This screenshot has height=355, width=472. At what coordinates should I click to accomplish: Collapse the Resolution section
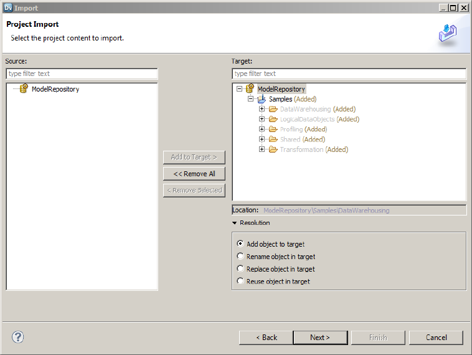(235, 223)
